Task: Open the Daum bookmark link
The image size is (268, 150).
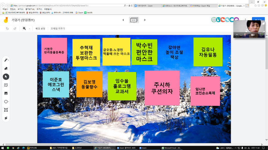Action: pos(80,12)
